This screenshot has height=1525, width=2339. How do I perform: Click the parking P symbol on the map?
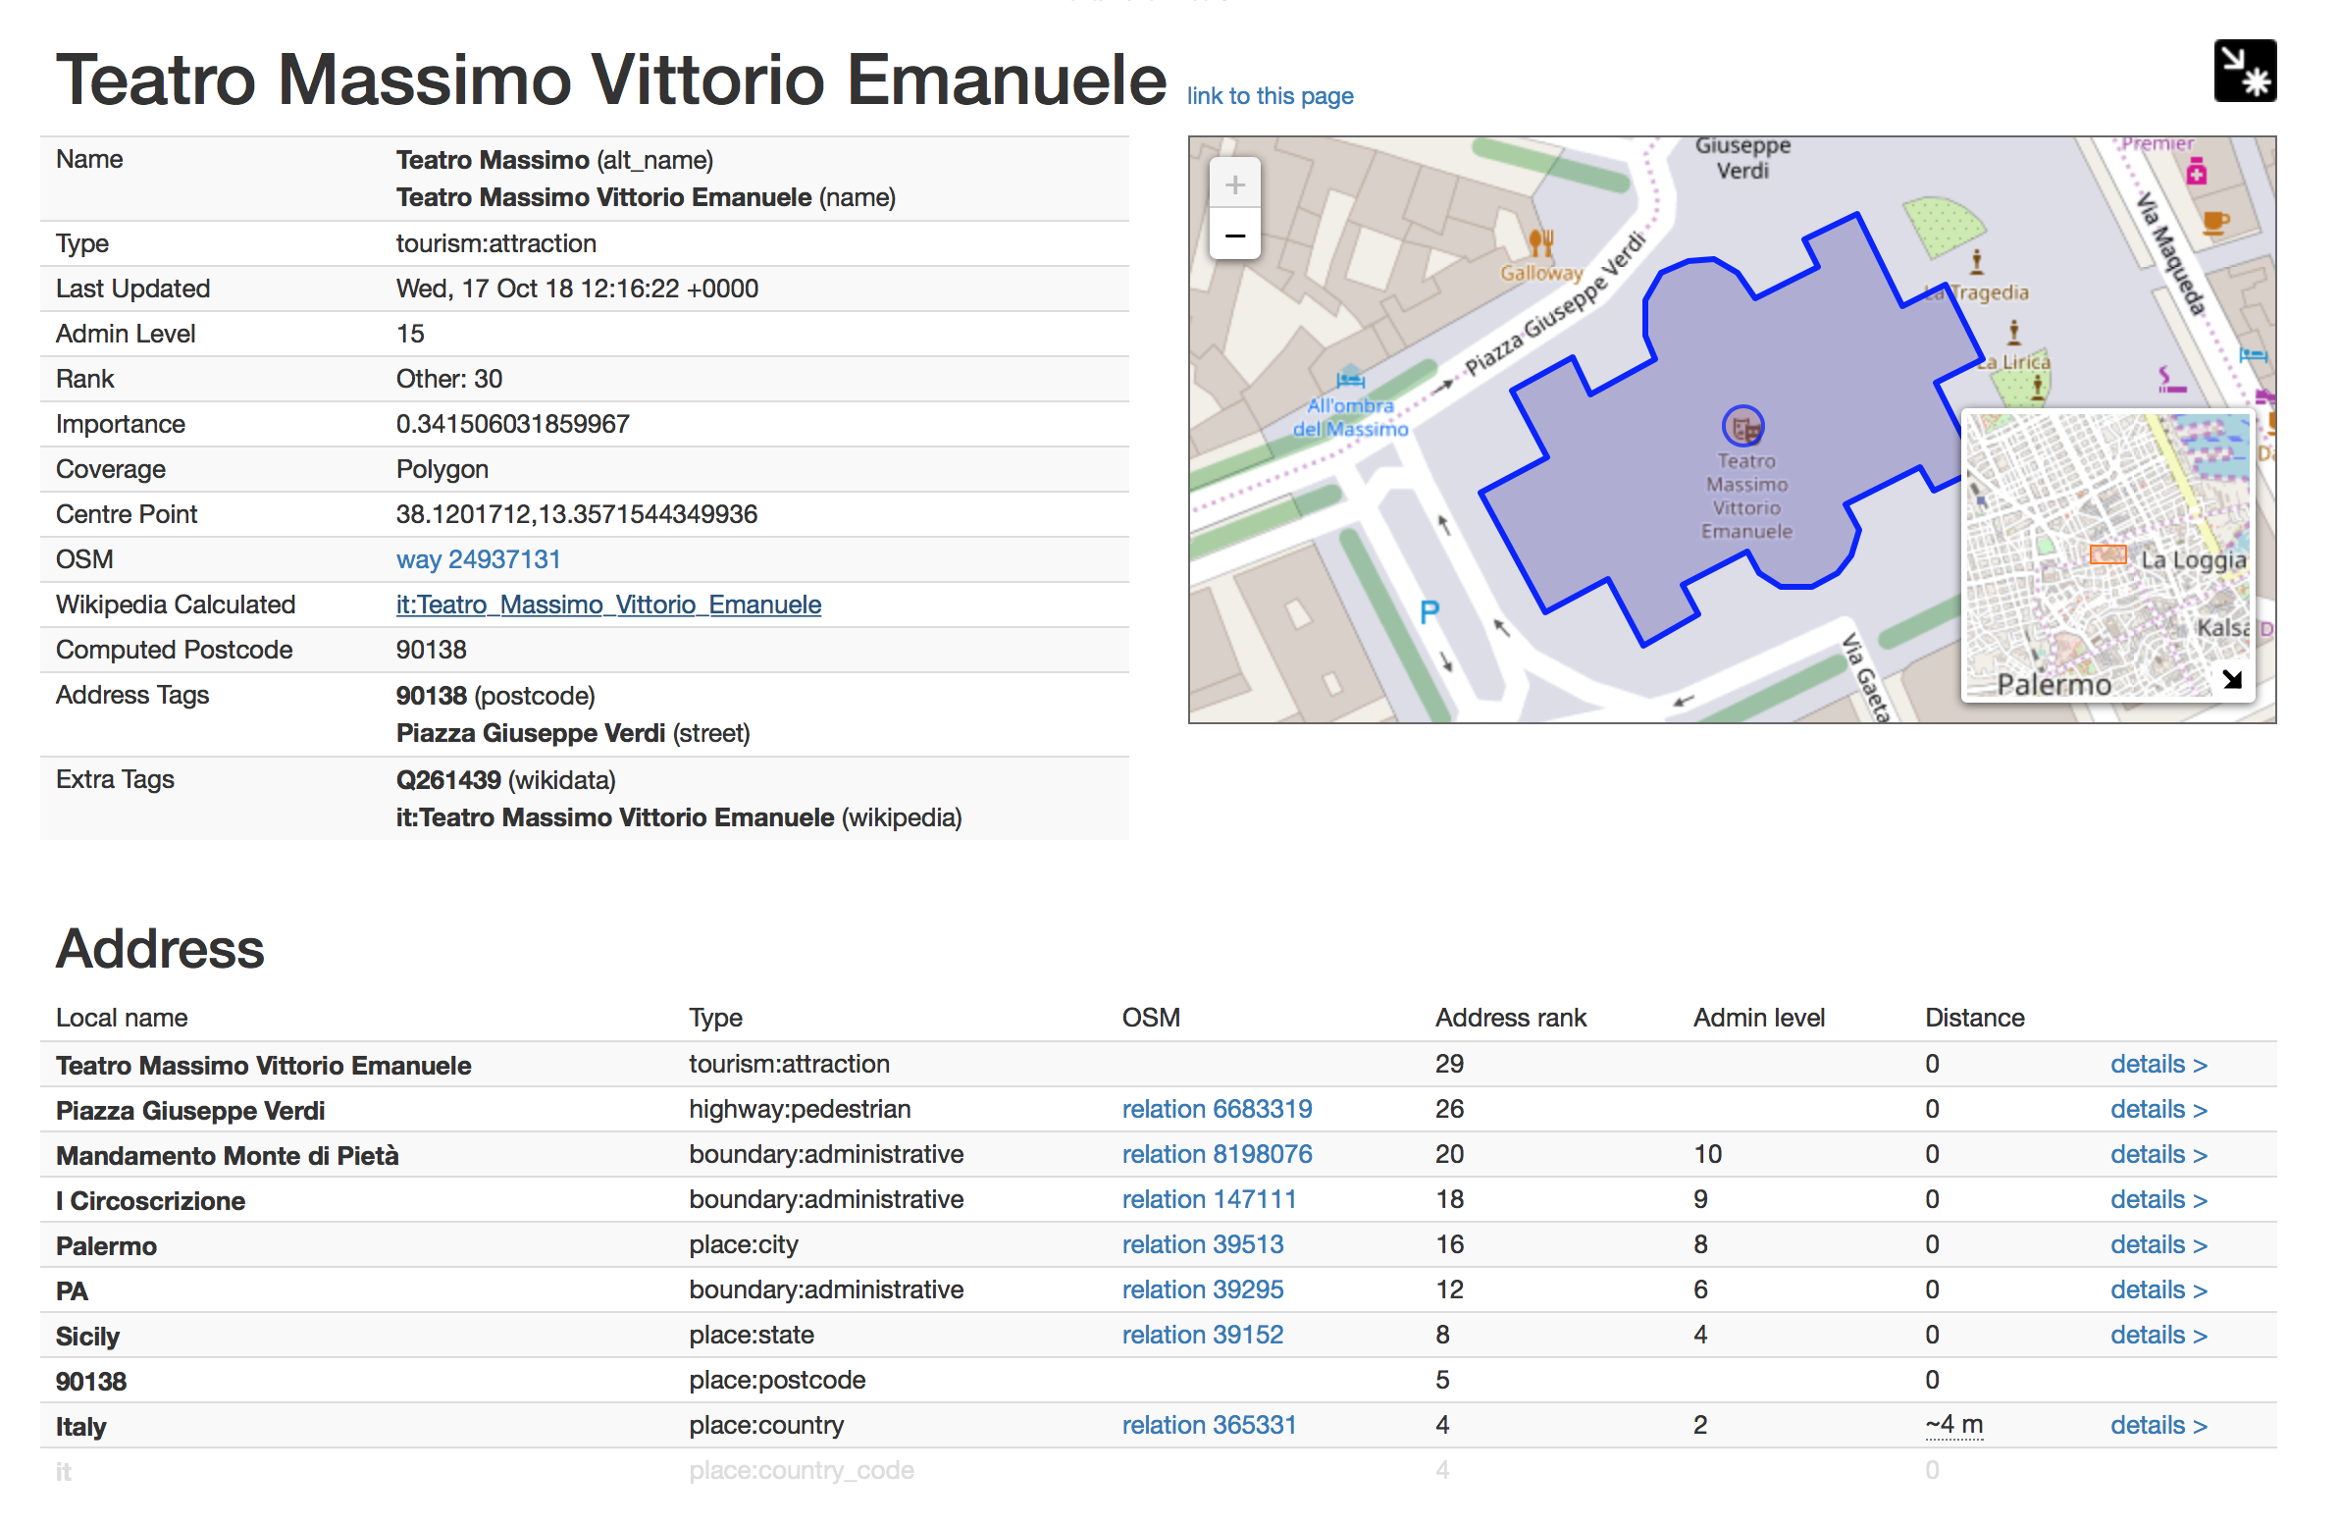click(1428, 613)
